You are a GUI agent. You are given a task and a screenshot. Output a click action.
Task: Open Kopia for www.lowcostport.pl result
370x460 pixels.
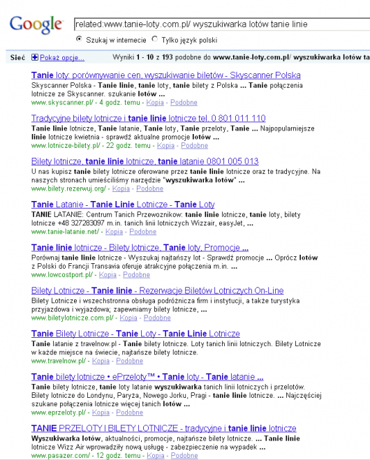coord(108,275)
